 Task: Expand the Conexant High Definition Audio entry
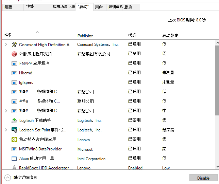point(6,44)
